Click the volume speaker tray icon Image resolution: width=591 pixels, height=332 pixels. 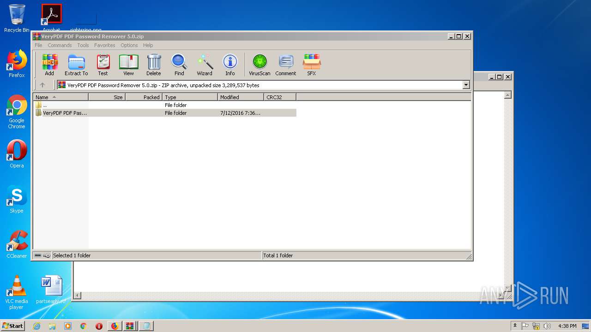click(x=547, y=326)
